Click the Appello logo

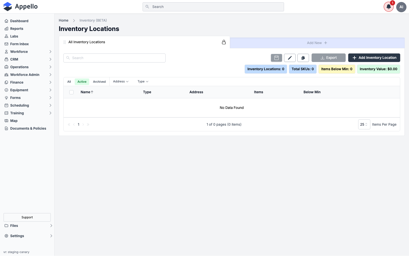[x=20, y=7]
